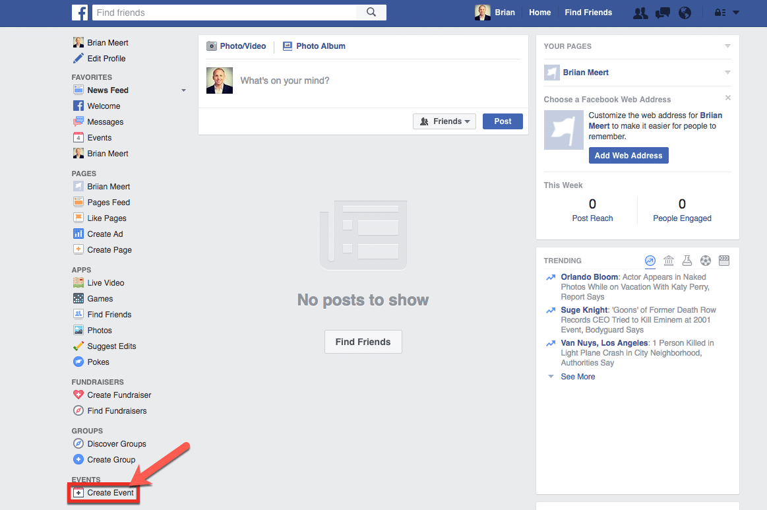Open Like Pages in the sidebar
The height and width of the screenshot is (510, 767).
[x=106, y=218]
